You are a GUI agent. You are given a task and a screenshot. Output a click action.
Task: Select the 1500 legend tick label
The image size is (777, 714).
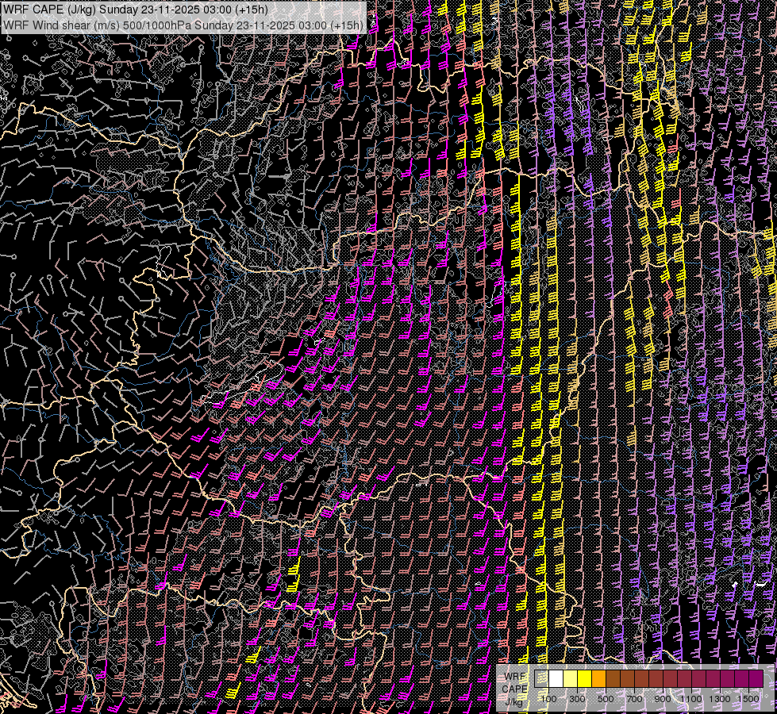coord(748,699)
